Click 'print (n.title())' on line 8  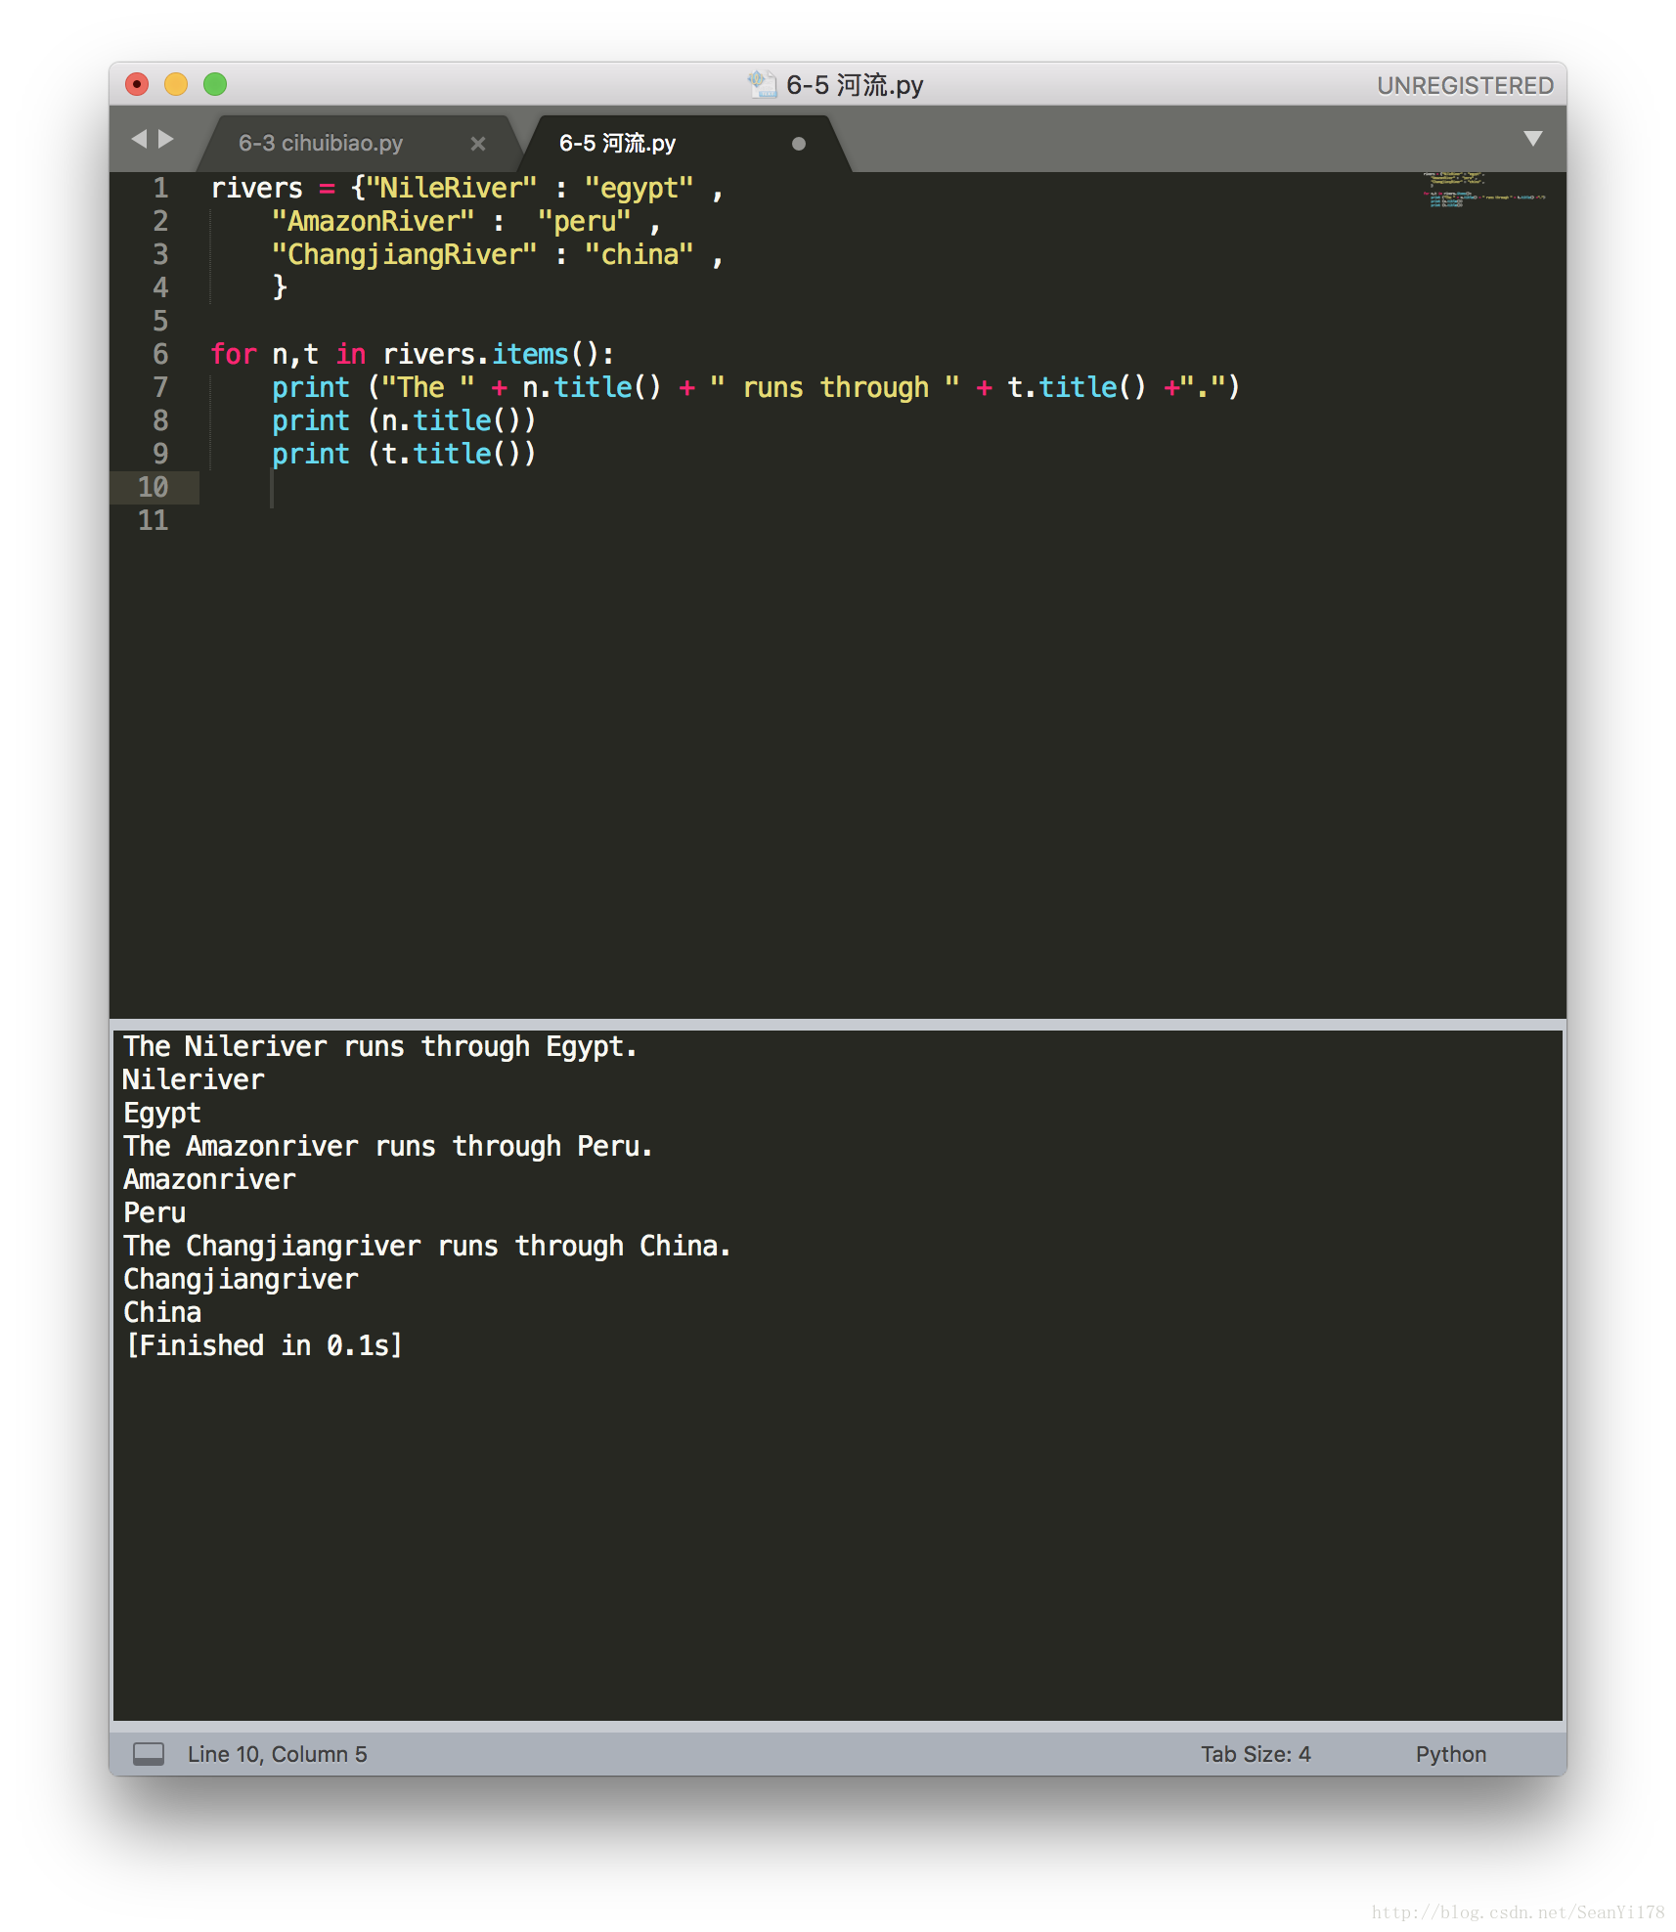[x=404, y=420]
